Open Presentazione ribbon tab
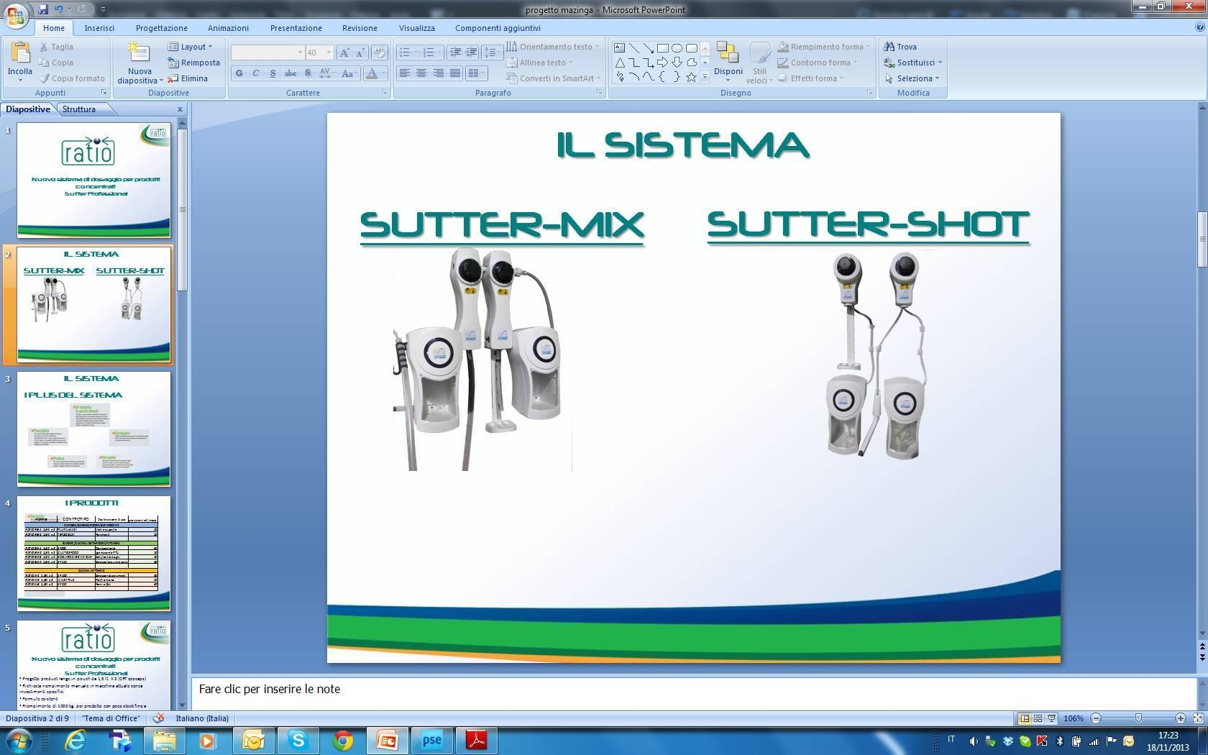 pos(296,28)
